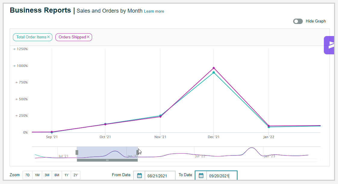Select the 3M zoom range
Viewport: 338px width, 184px height.
coord(47,175)
